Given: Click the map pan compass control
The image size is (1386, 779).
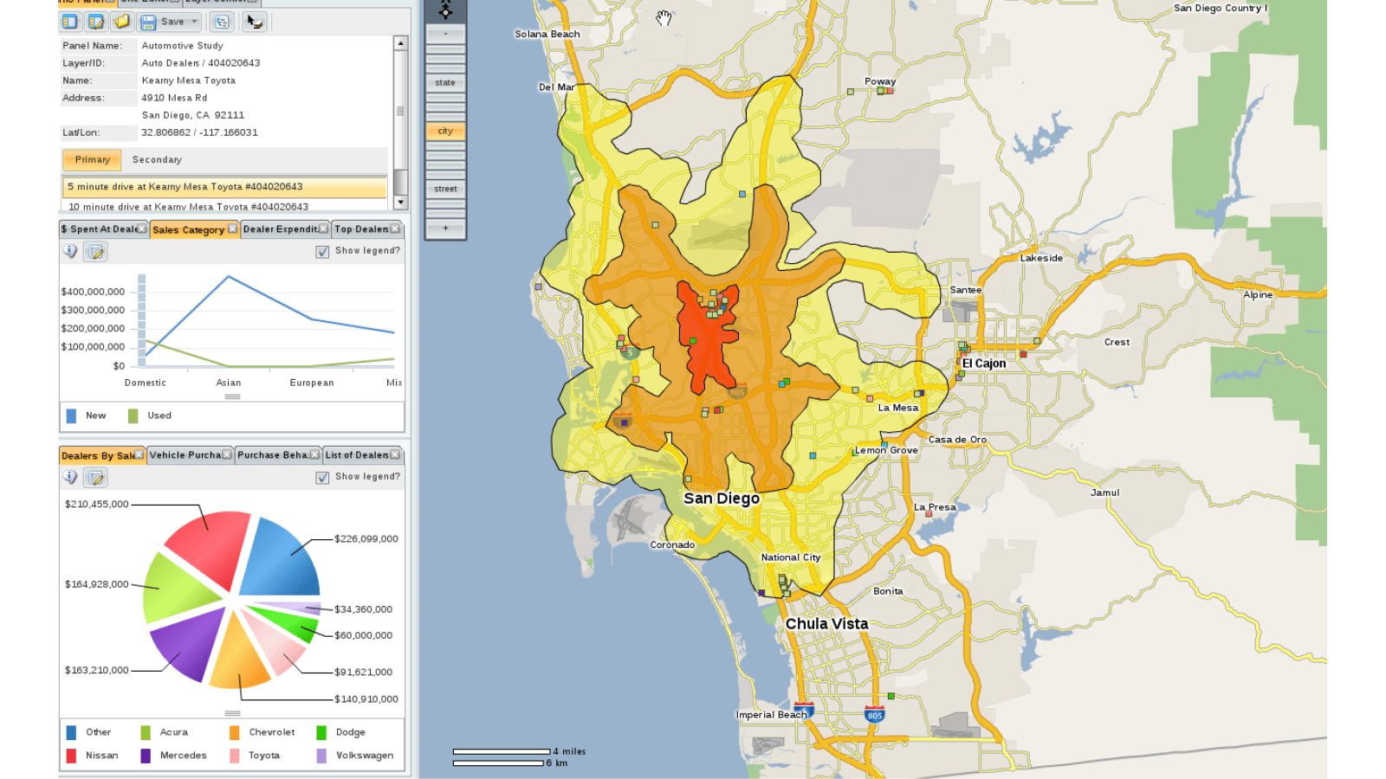Looking at the screenshot, I should [x=445, y=11].
